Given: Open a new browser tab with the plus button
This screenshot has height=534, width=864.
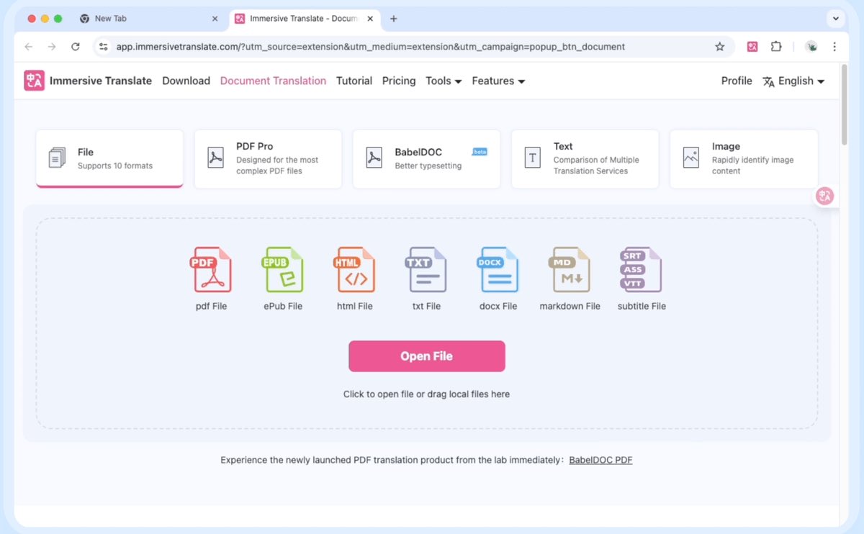Looking at the screenshot, I should [393, 19].
